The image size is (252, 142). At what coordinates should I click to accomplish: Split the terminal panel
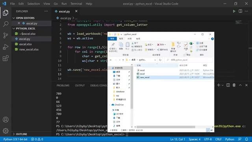pyautogui.click(x=228, y=85)
